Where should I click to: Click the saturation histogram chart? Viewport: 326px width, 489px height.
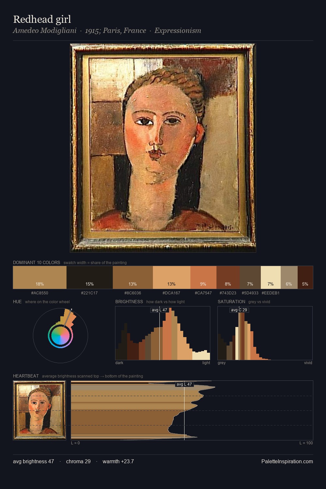tap(265, 333)
